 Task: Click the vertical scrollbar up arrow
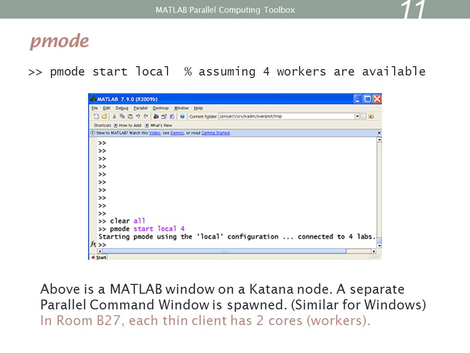tap(379, 140)
